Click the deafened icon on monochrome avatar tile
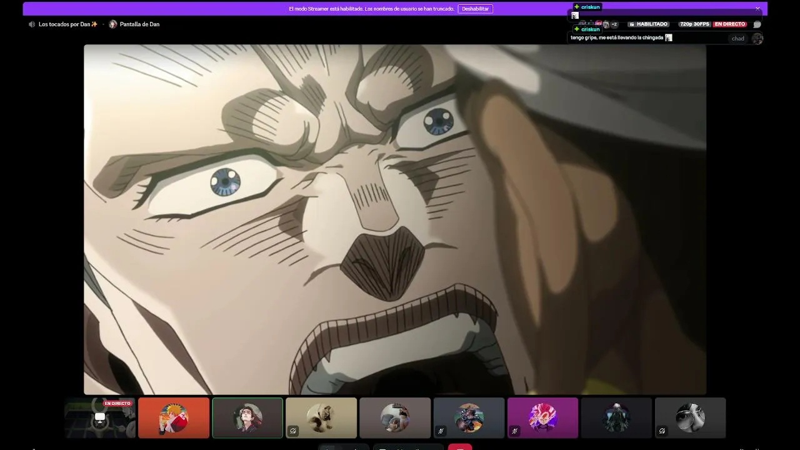This screenshot has height=450, width=800. tap(662, 431)
